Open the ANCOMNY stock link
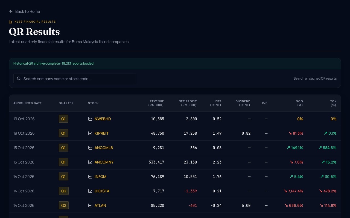This screenshot has width=350, height=218. [104, 162]
